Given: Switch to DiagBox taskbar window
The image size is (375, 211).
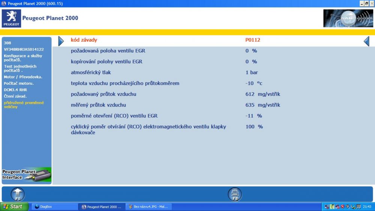Looking at the screenshot, I should tap(55, 207).
